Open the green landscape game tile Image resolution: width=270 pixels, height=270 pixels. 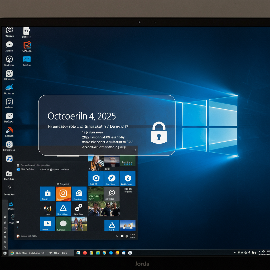click(x=96, y=194)
